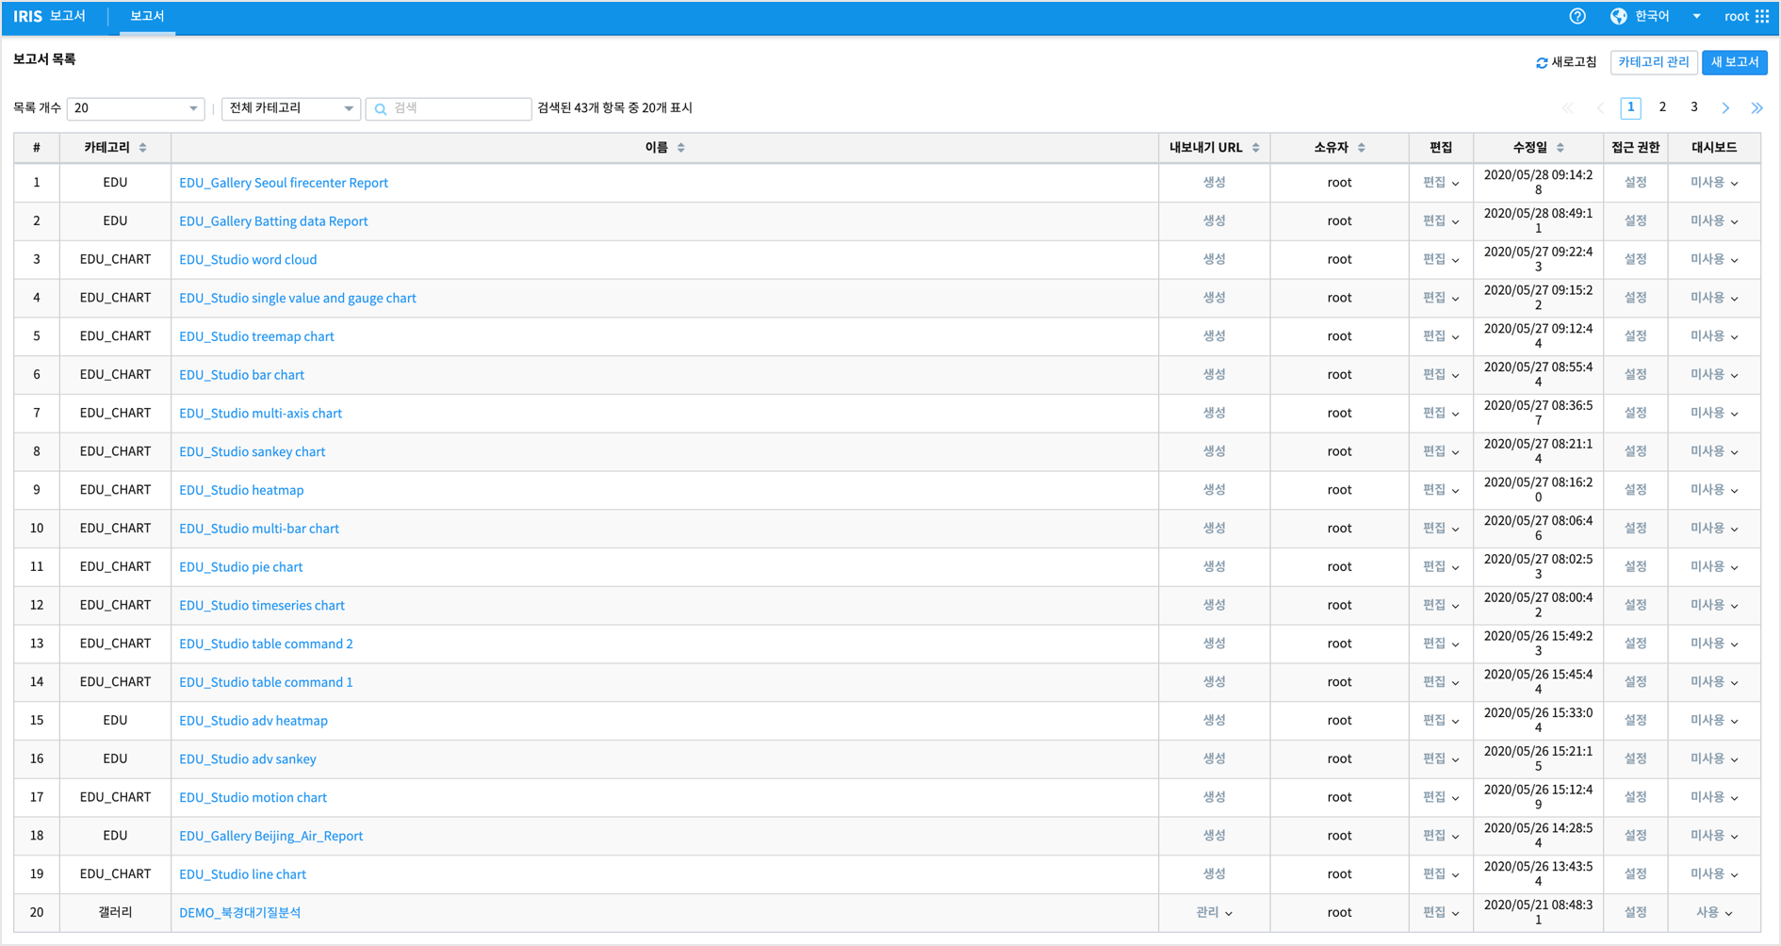
Task: Open the help question mark icon
Action: 1577,16
